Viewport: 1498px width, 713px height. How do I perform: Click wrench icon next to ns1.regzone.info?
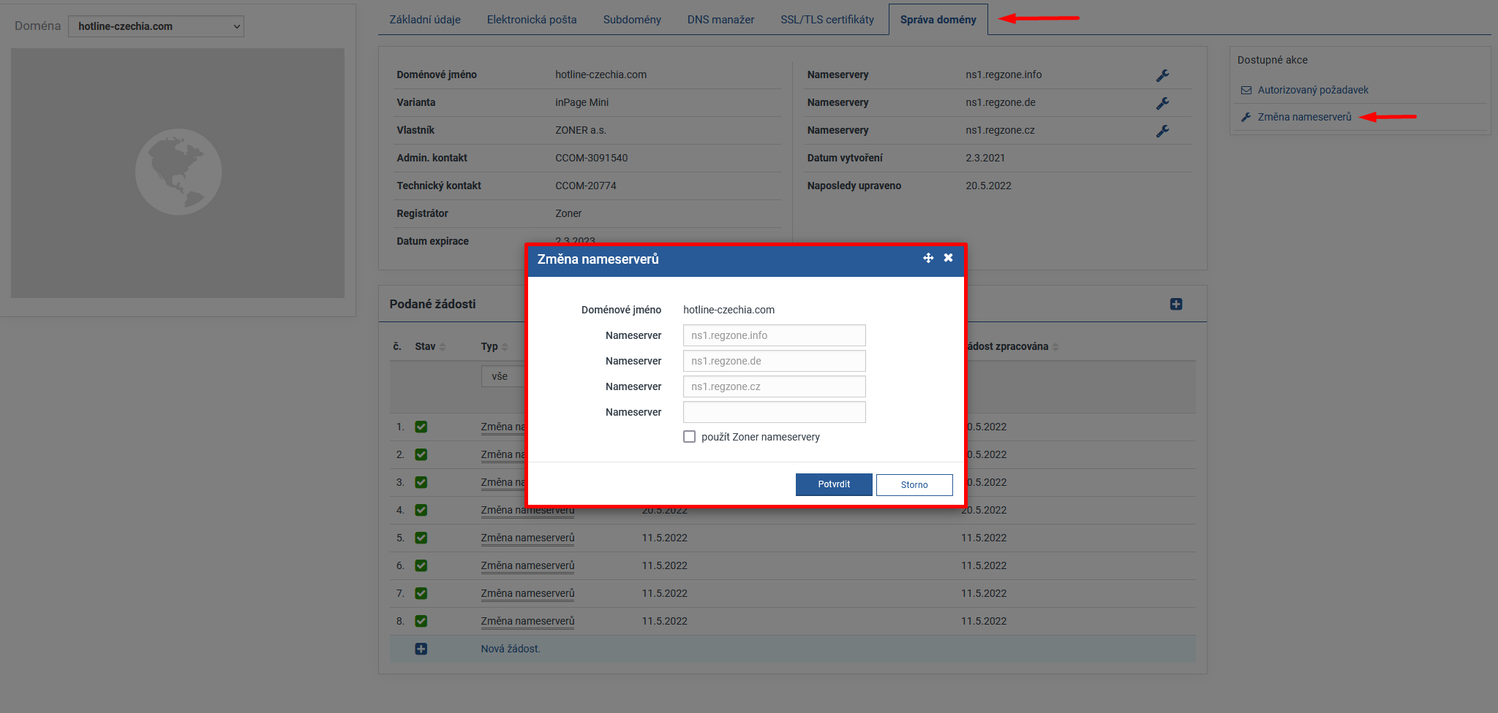click(1162, 75)
